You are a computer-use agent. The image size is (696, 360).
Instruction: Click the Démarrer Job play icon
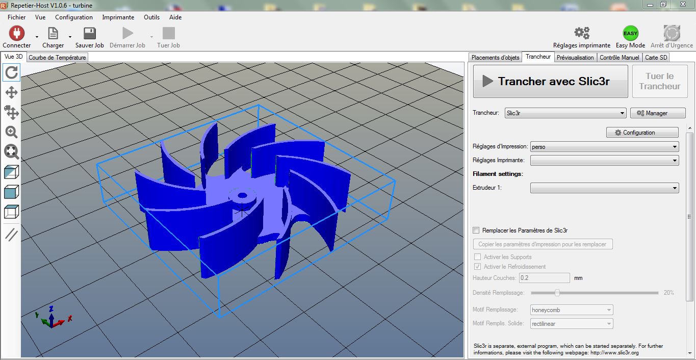click(127, 34)
